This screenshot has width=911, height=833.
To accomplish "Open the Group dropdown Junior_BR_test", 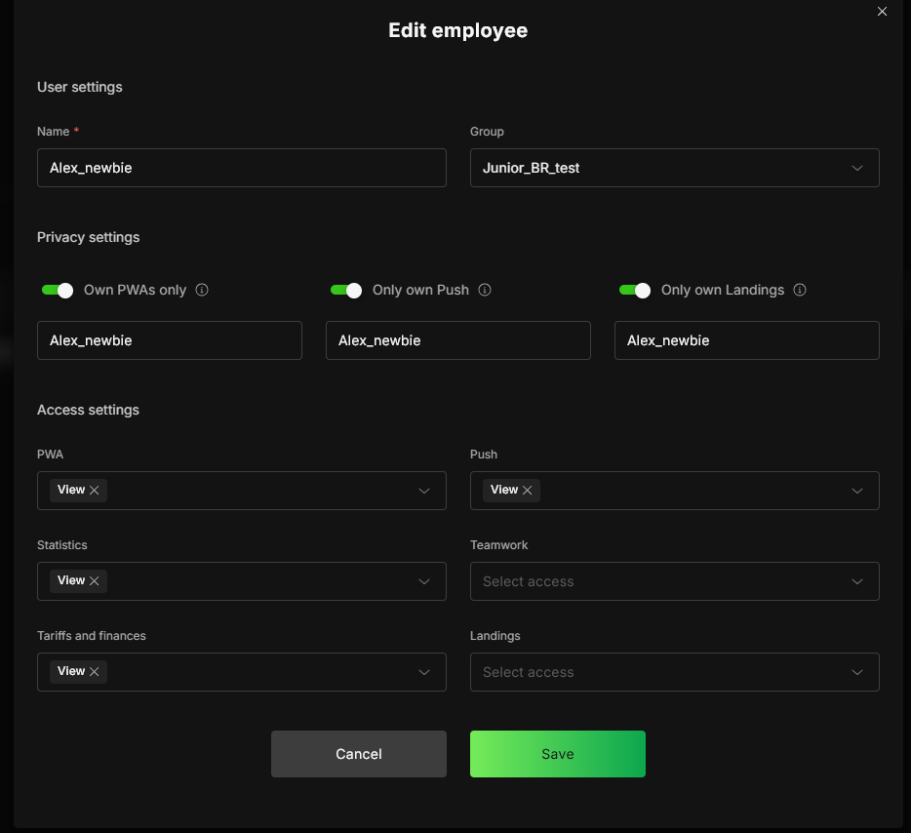I will 674,168.
